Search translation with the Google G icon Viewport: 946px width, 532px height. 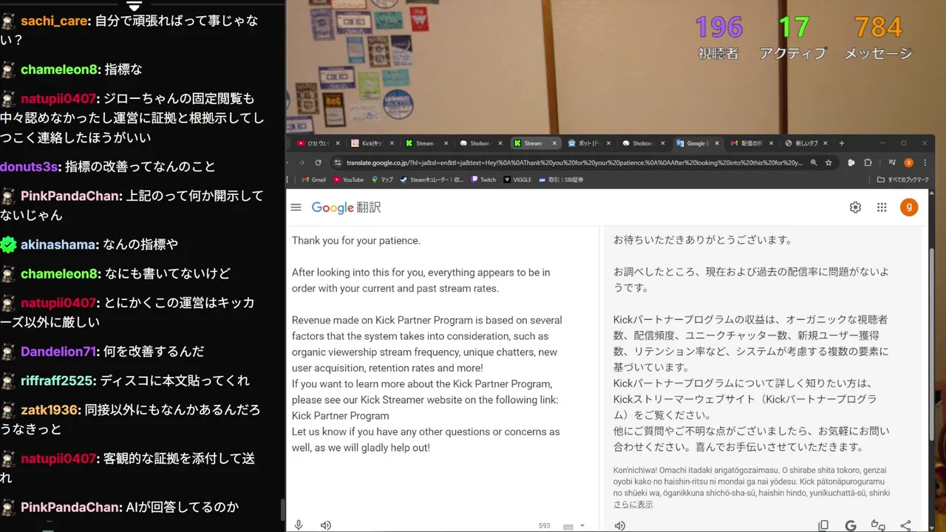pyautogui.click(x=851, y=525)
